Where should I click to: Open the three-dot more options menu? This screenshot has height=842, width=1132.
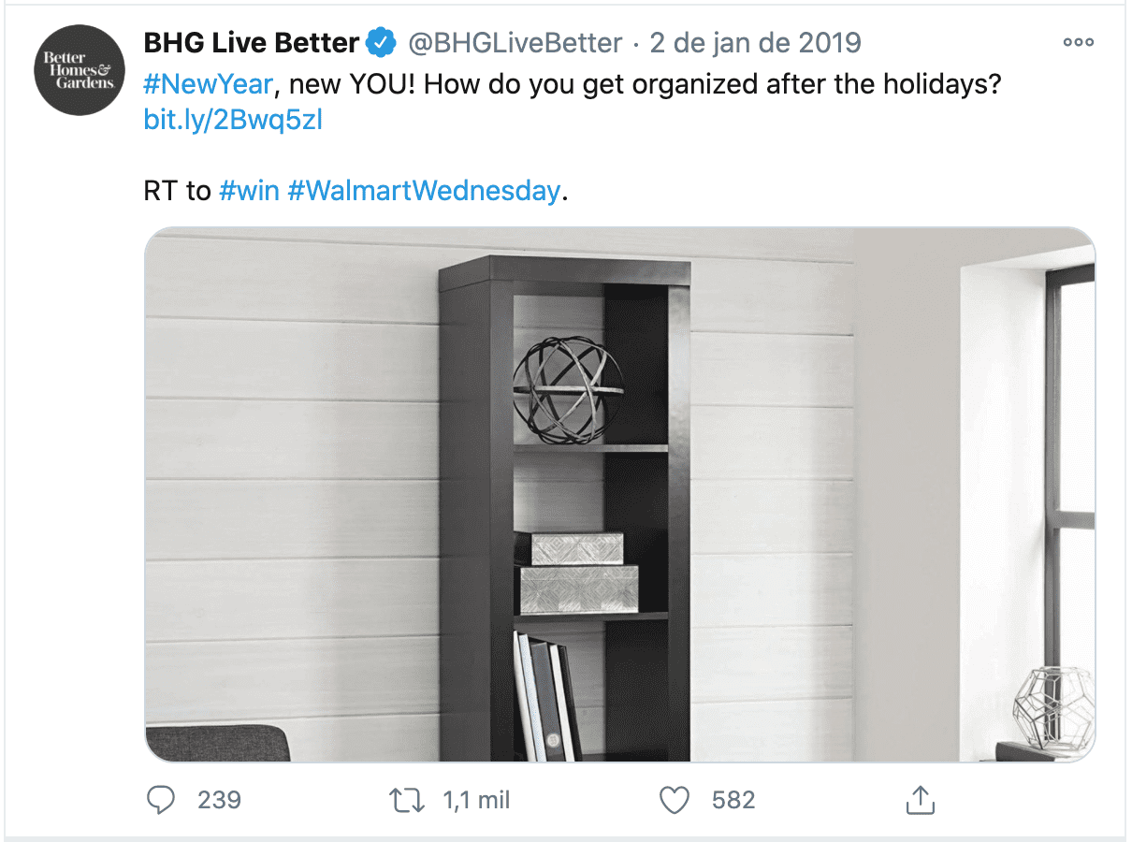(x=1078, y=42)
